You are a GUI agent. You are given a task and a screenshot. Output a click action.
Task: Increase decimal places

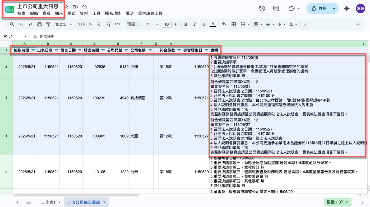coord(108,24)
